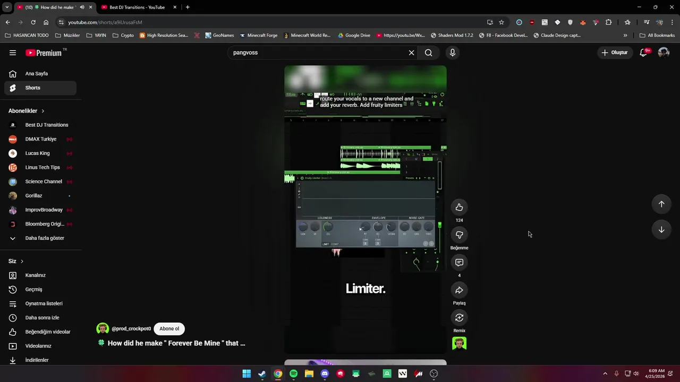
Task: Open the All Bookmarks folder
Action: point(657,36)
